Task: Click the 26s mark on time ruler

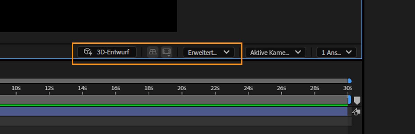Action: [x=282, y=88]
